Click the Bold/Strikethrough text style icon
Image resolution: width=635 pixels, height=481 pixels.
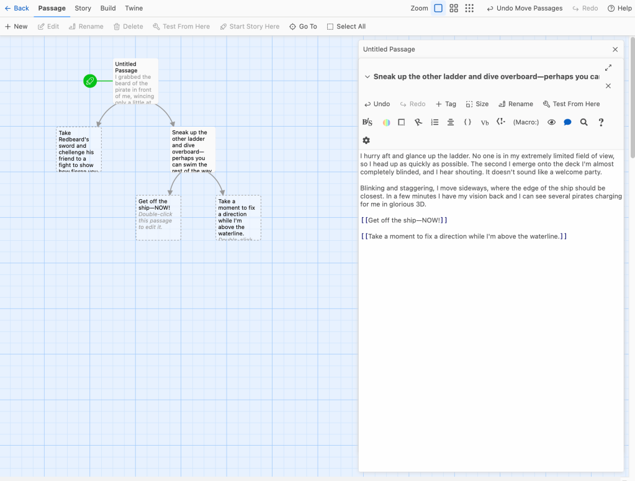pyautogui.click(x=367, y=122)
